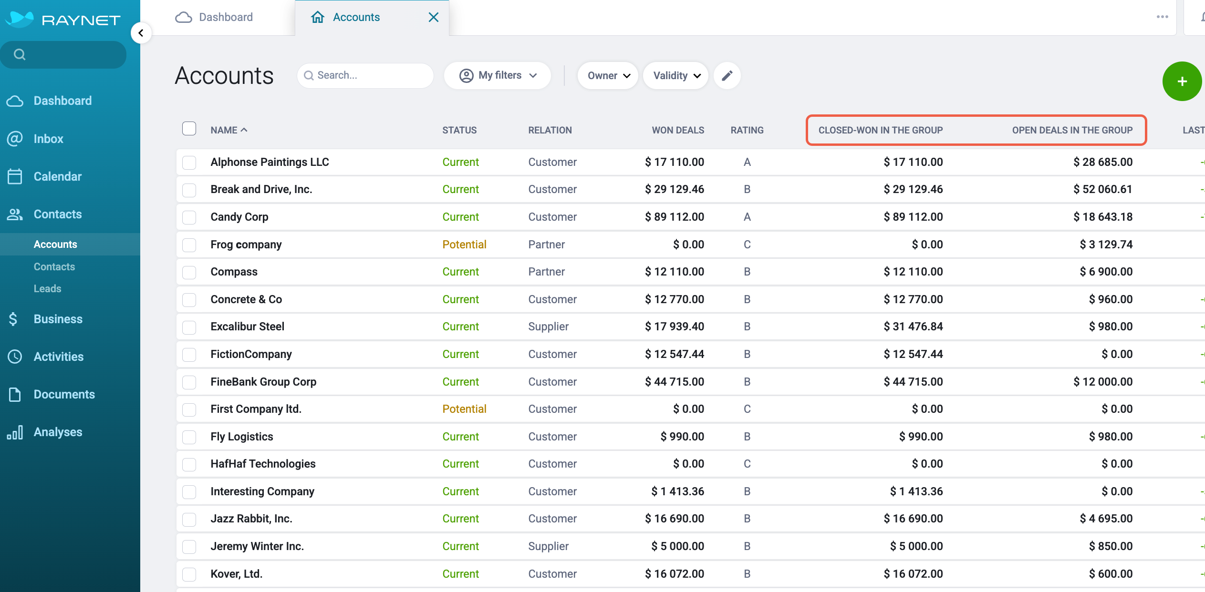Open the three-dots more options menu
Viewport: 1205px width, 592px height.
(x=1162, y=17)
